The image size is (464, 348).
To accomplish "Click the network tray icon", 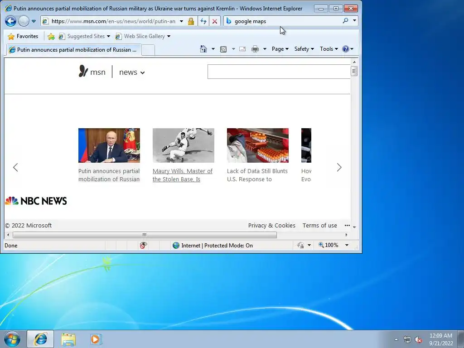I will point(407,340).
